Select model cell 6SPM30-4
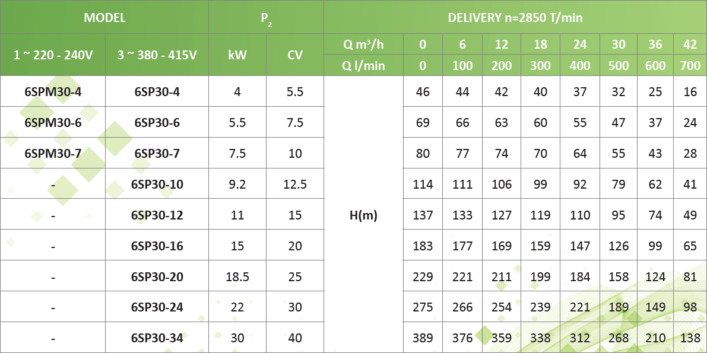The image size is (707, 353). (x=53, y=92)
